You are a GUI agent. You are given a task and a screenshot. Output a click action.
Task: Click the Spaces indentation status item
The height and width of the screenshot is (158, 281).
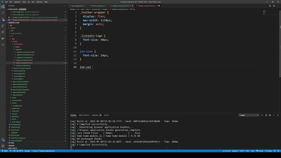[235, 151]
